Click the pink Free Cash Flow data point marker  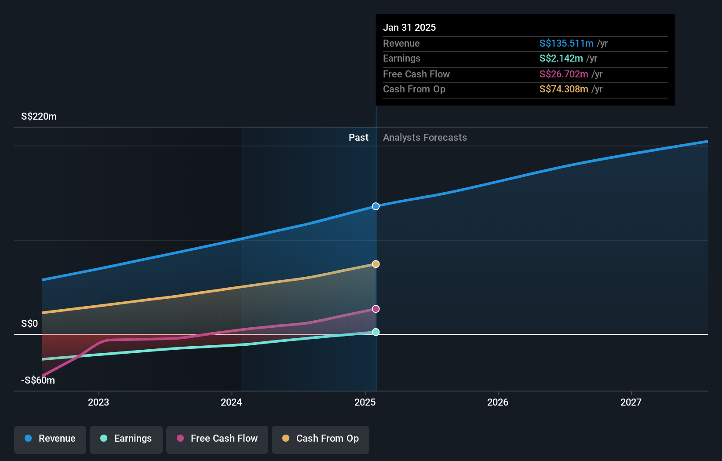pos(376,309)
